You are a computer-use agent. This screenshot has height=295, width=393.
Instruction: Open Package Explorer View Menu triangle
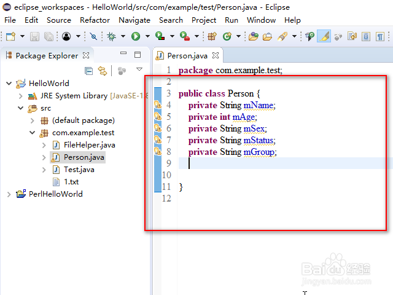click(x=139, y=69)
